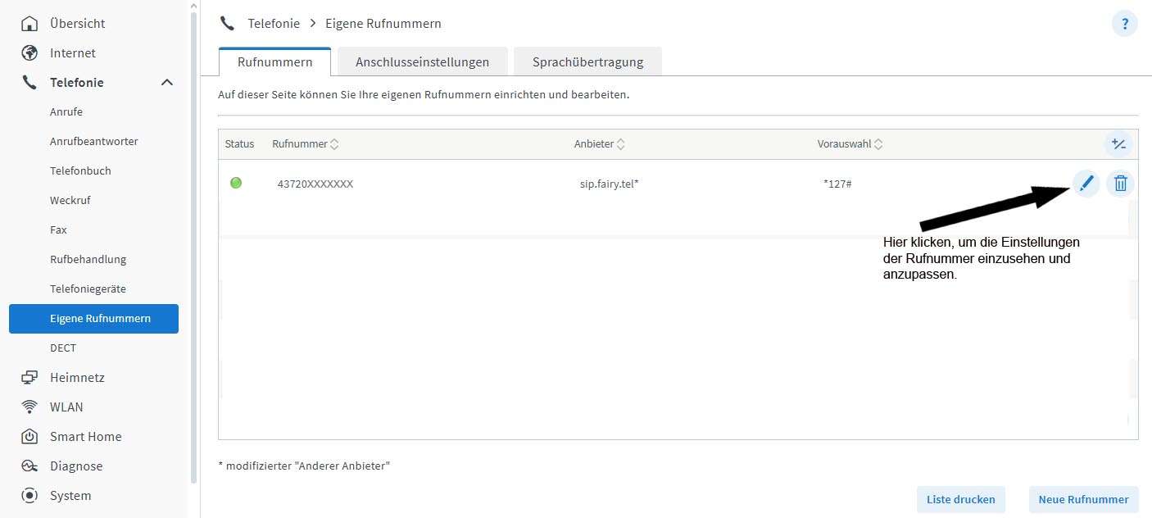Sort table by Anbieter column
1152x518 pixels.
point(621,144)
